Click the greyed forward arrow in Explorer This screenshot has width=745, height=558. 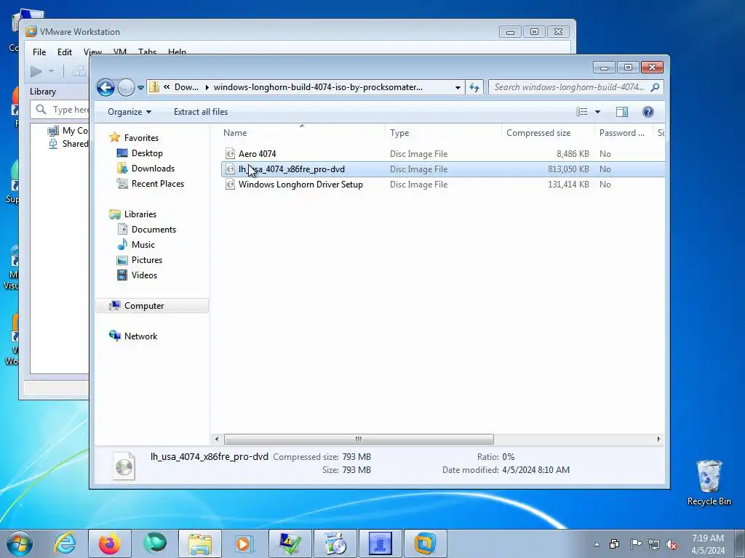click(126, 87)
